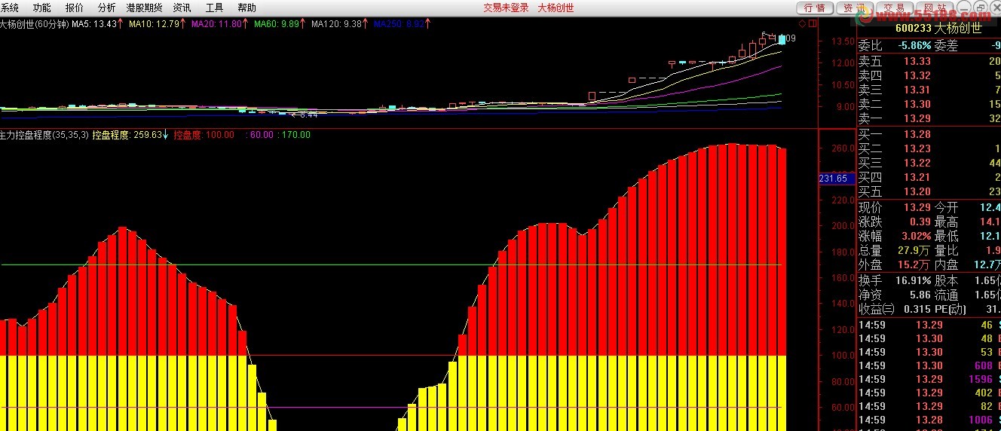Select the 卖二 13.30 order row
1001x431 pixels.
coord(929,104)
